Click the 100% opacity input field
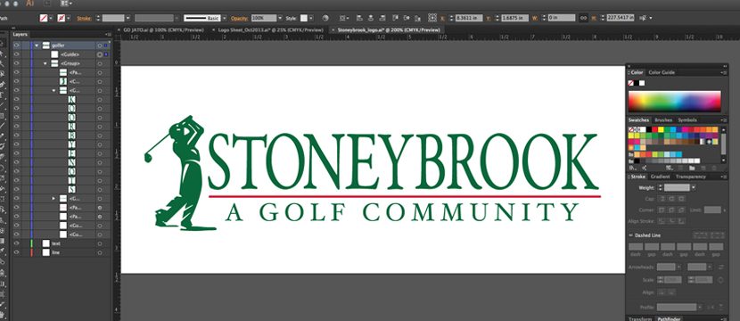 click(x=263, y=18)
